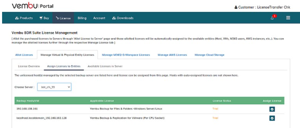Open the License Overview sub-tab
The width and height of the screenshot is (300, 128).
(29, 66)
